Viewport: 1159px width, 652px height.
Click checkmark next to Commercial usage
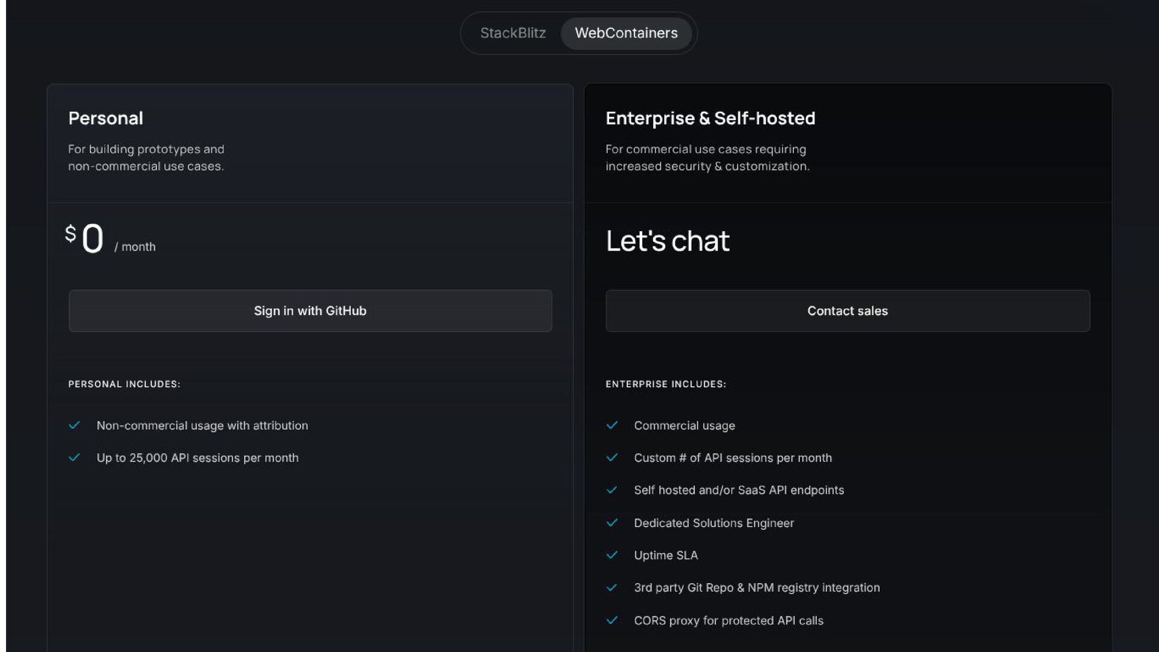coord(611,426)
